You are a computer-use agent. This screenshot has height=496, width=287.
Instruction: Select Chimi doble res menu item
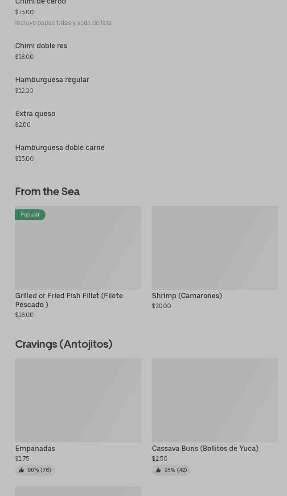(41, 46)
